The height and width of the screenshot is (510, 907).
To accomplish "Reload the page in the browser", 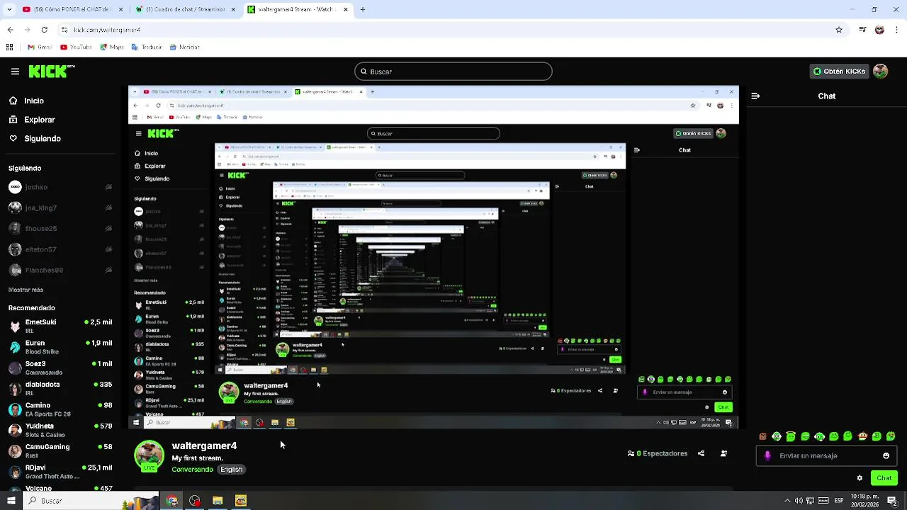I will pos(44,30).
